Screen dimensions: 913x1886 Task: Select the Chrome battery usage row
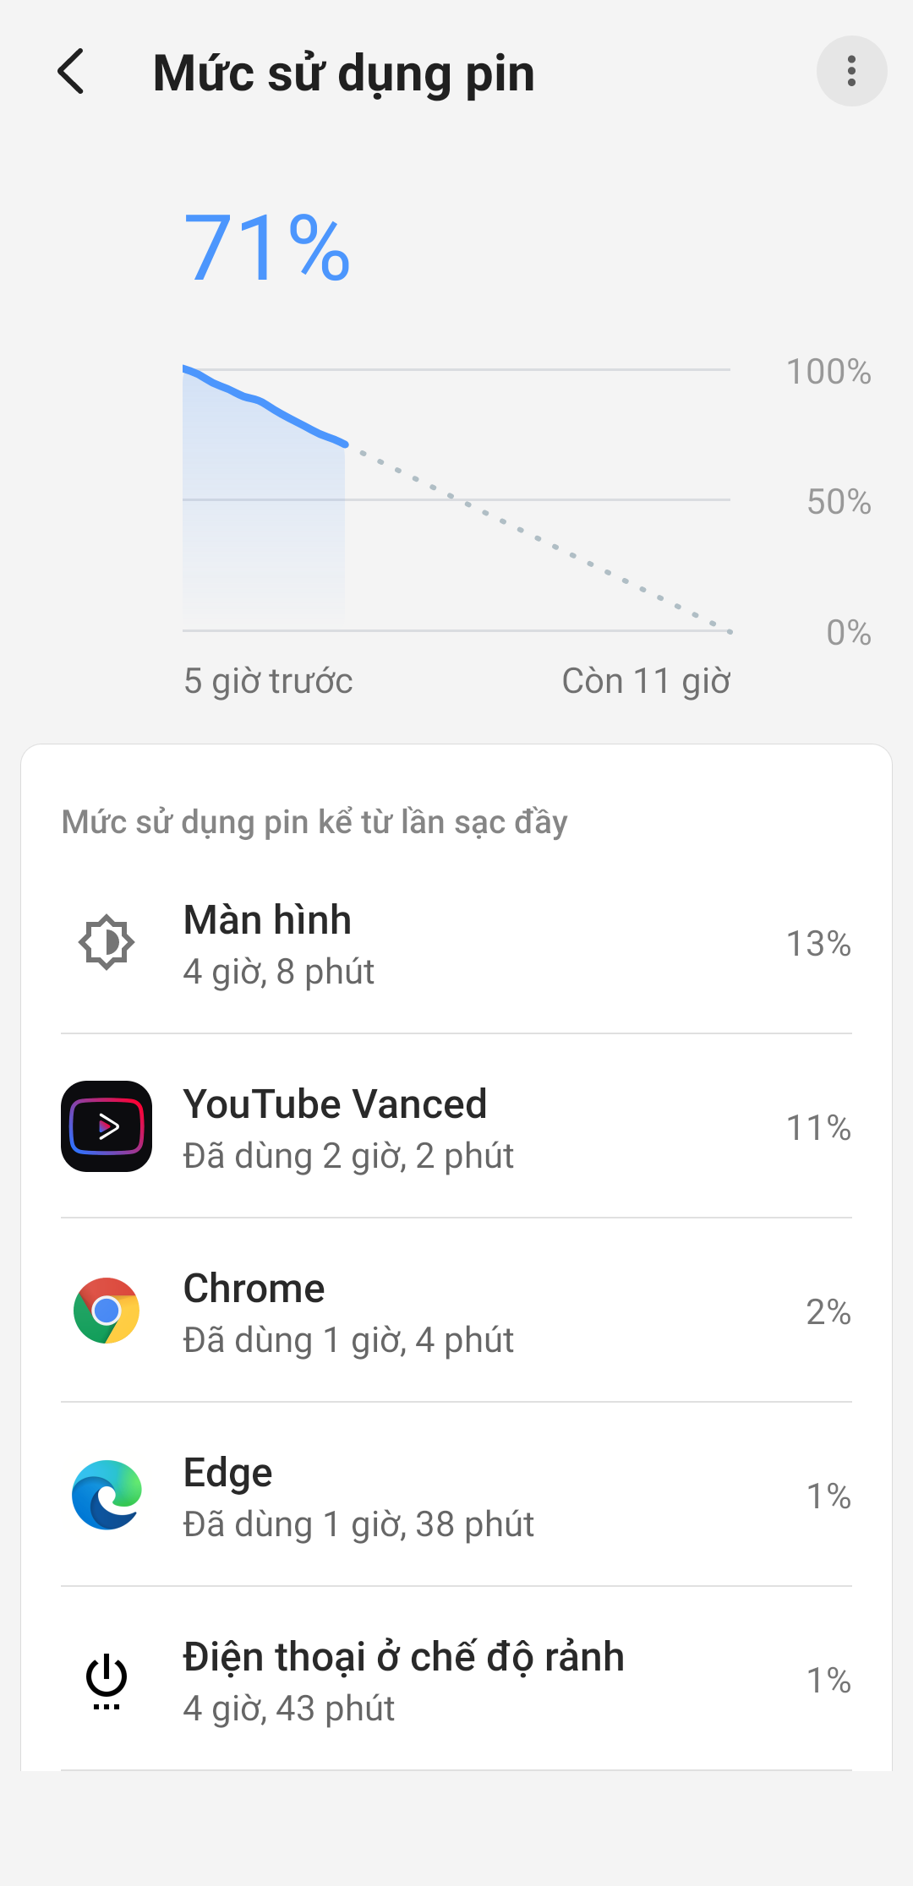pyautogui.click(x=456, y=1312)
